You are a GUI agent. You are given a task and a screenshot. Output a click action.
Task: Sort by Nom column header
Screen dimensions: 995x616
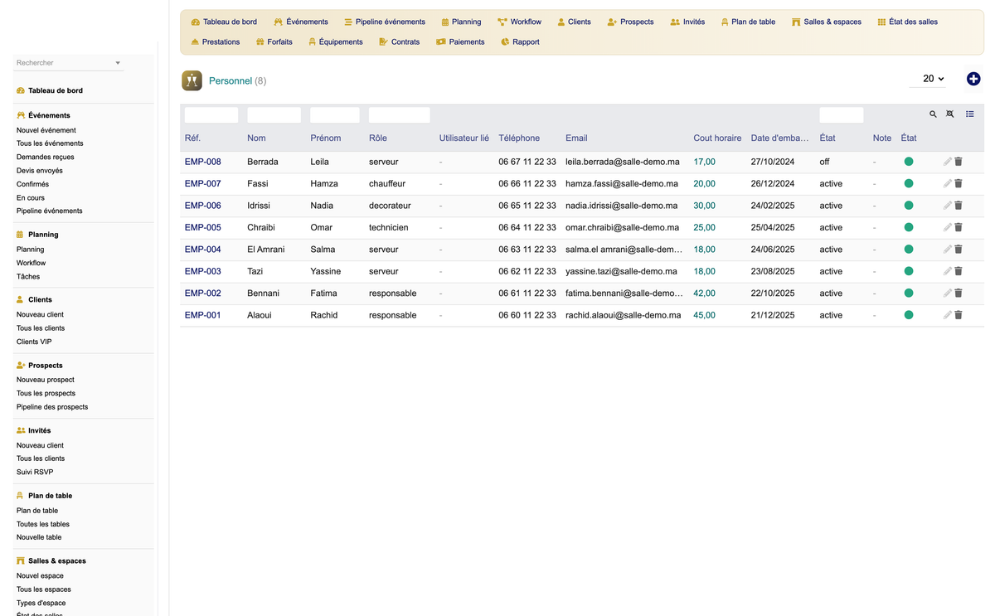(x=256, y=138)
